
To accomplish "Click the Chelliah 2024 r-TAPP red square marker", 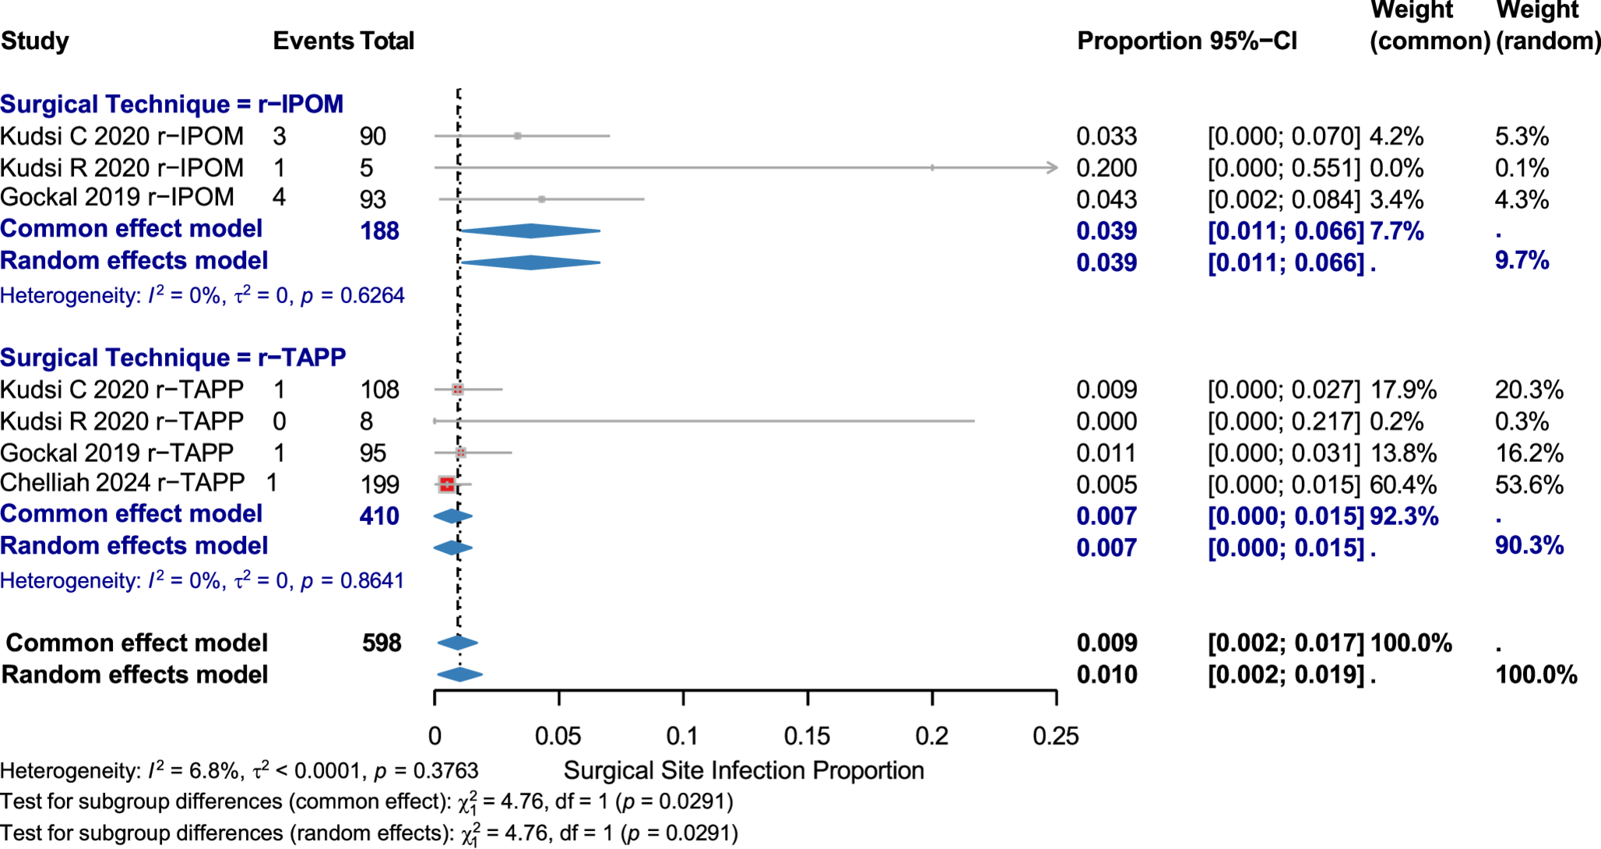I will pyautogui.click(x=447, y=484).
